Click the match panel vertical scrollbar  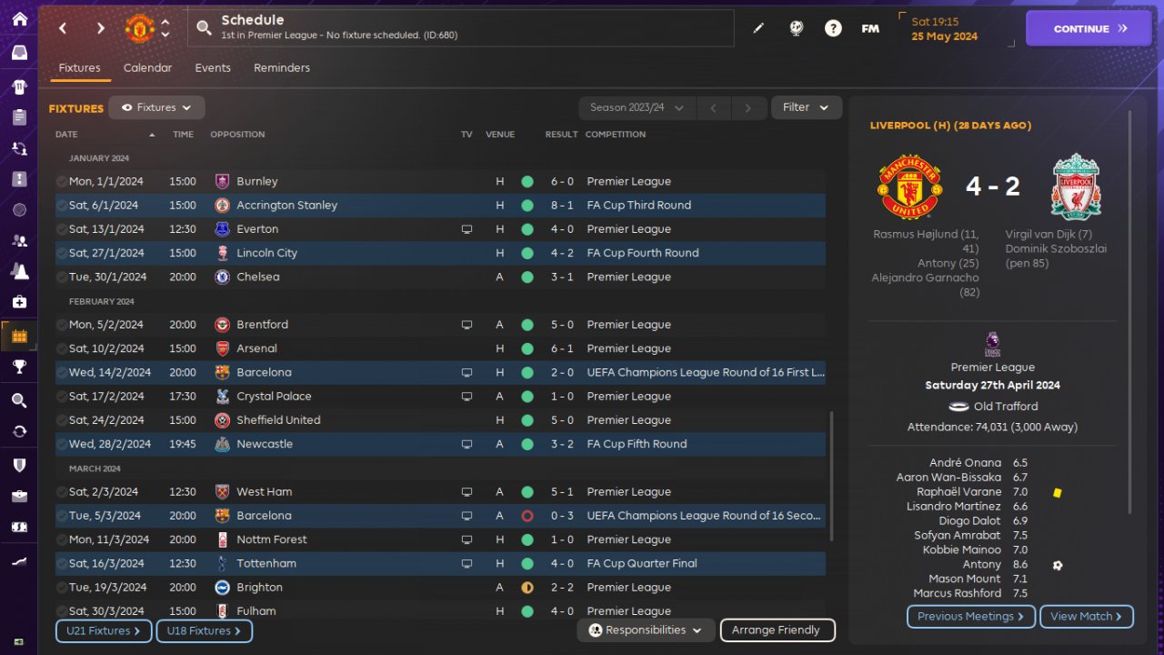tap(1131, 312)
